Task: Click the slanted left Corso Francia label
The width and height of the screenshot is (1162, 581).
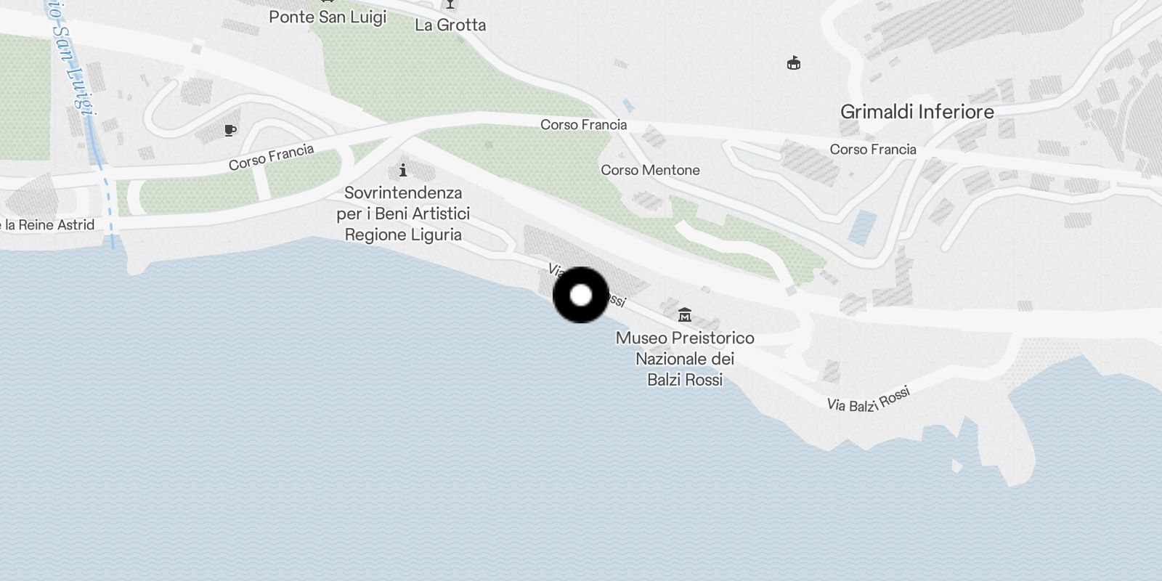Action: pos(272,157)
